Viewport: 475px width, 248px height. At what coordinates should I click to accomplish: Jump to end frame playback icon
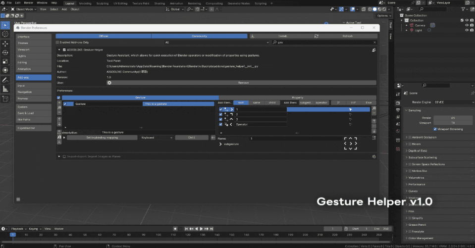coord(212,229)
